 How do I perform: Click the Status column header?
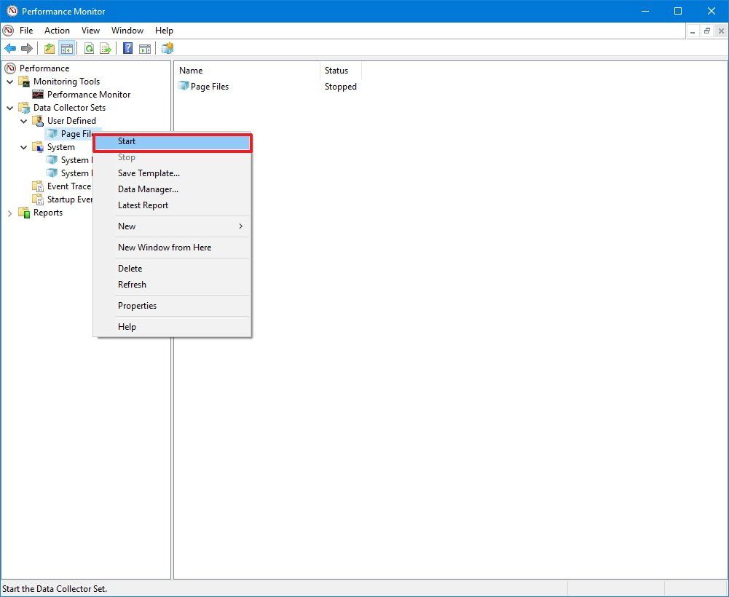337,70
